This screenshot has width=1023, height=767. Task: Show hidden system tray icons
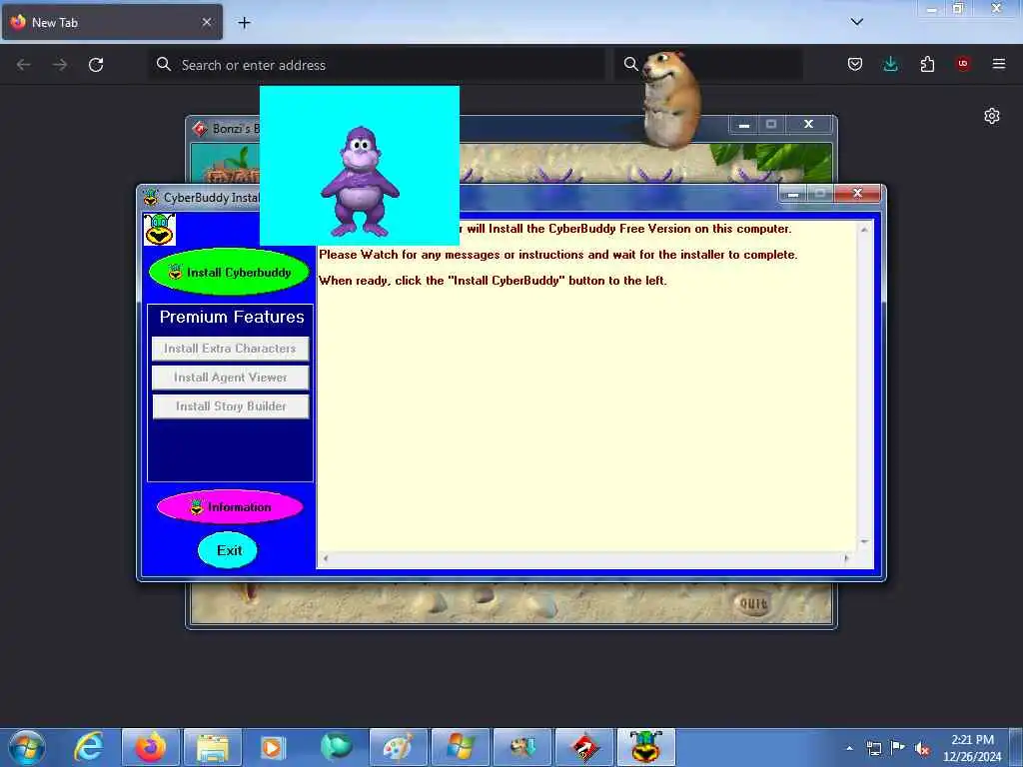[849, 748]
